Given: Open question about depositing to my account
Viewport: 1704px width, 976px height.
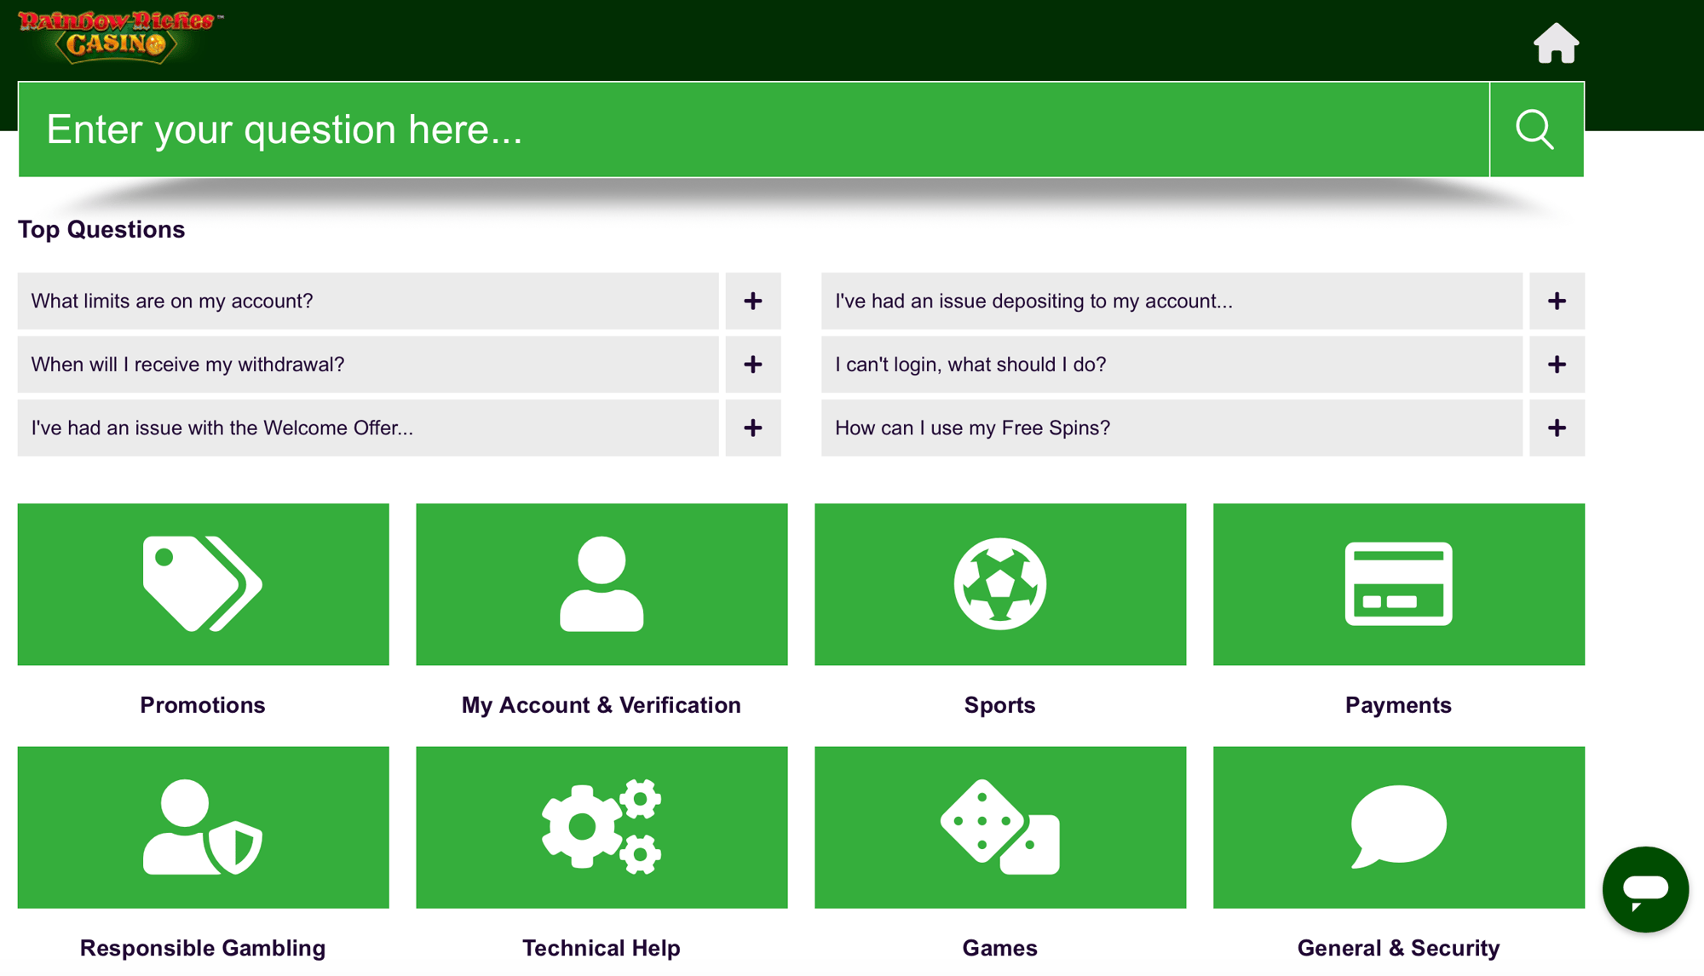Looking at the screenshot, I should (x=1171, y=301).
